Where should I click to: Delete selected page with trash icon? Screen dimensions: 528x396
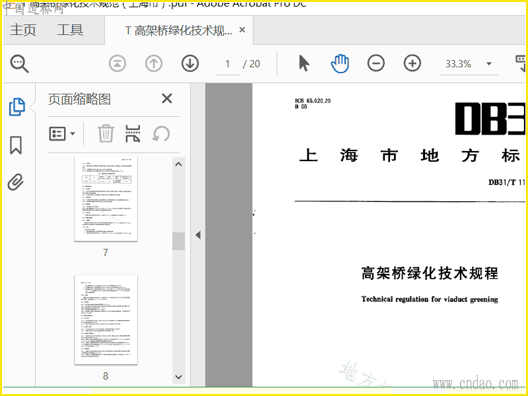pos(106,134)
